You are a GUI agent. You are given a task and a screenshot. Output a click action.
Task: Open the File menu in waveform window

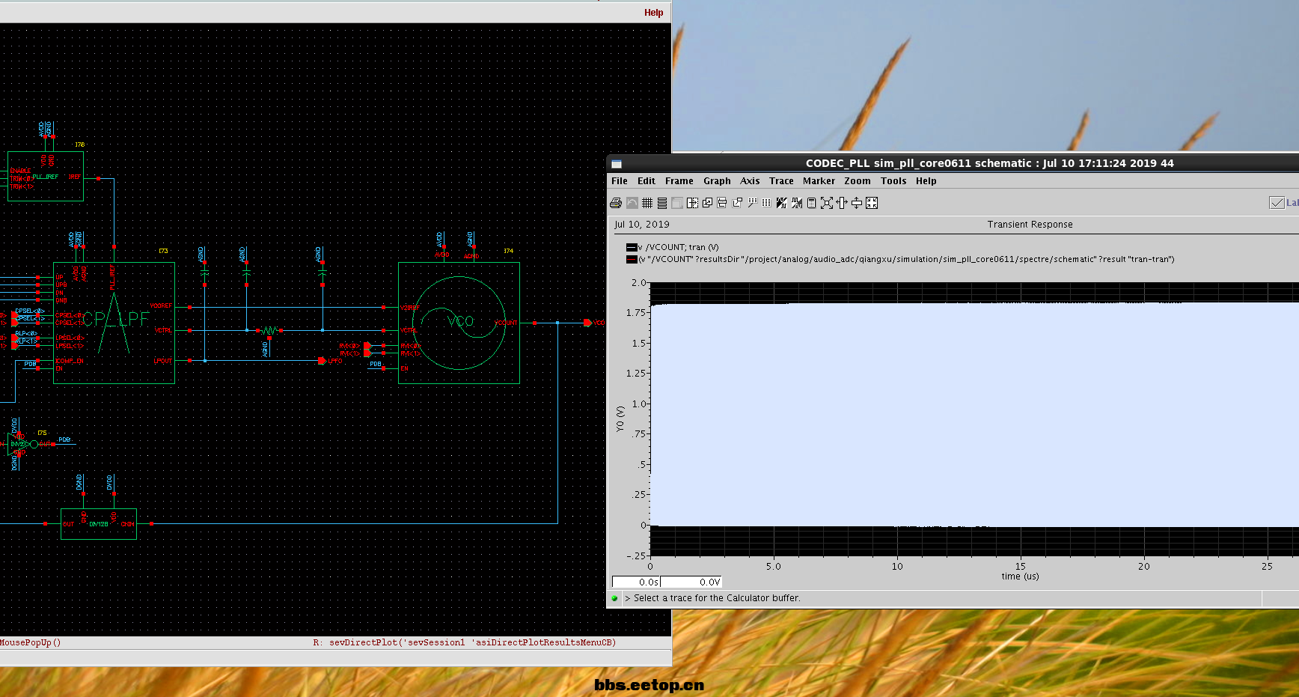(619, 181)
